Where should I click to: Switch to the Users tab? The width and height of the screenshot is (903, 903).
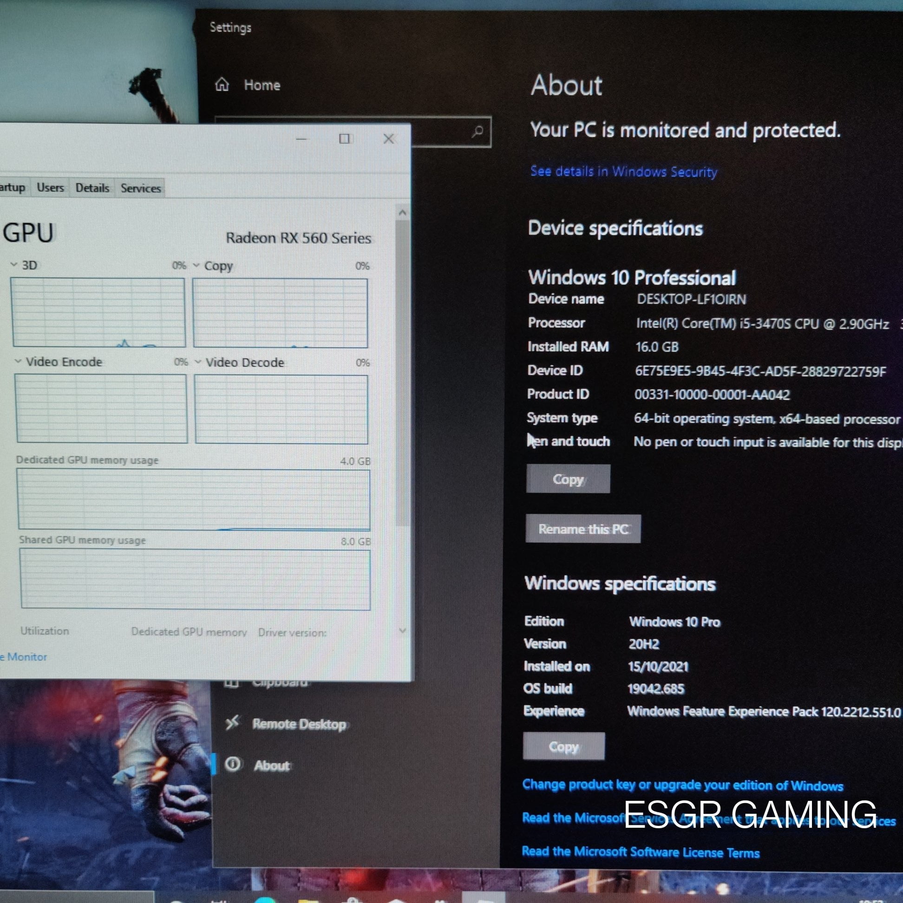pos(50,188)
